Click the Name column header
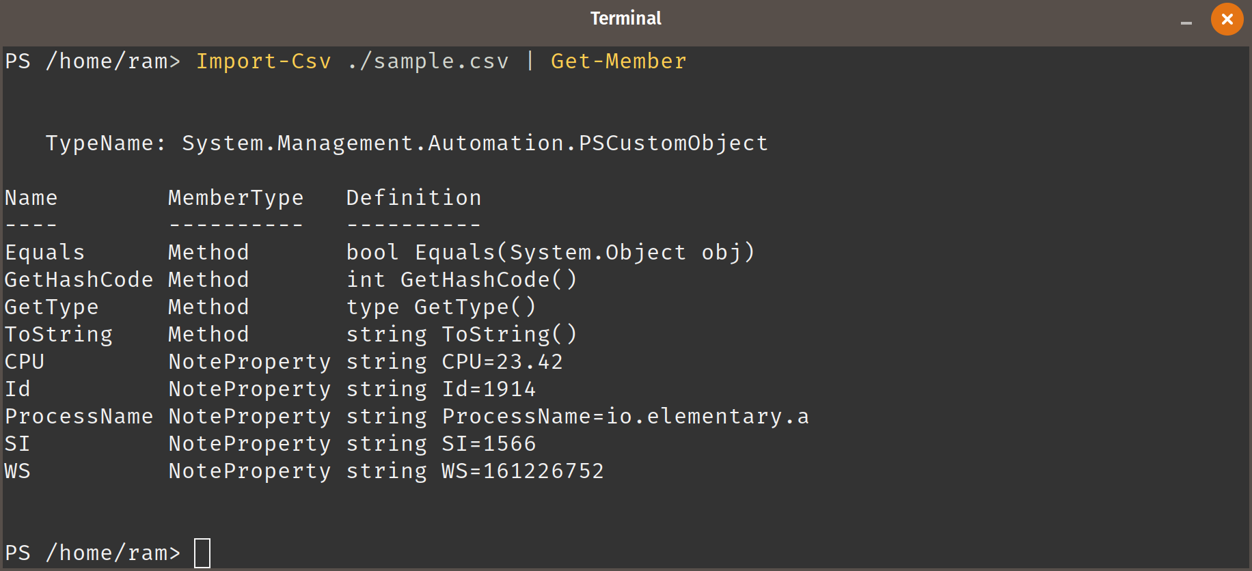Image resolution: width=1252 pixels, height=571 pixels. pyautogui.click(x=31, y=198)
